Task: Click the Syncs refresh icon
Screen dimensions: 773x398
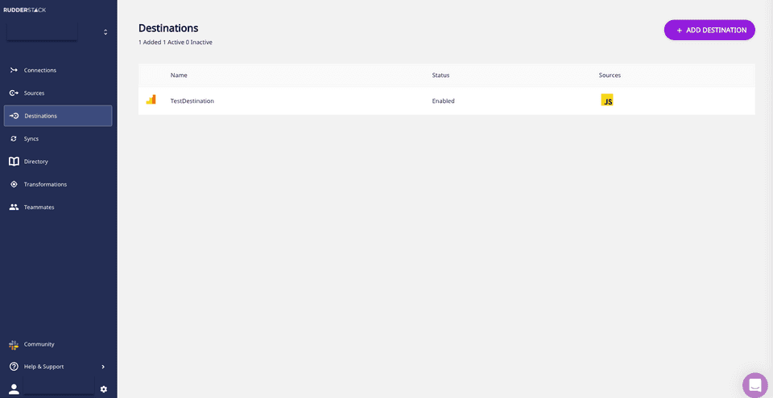Action: coord(14,138)
